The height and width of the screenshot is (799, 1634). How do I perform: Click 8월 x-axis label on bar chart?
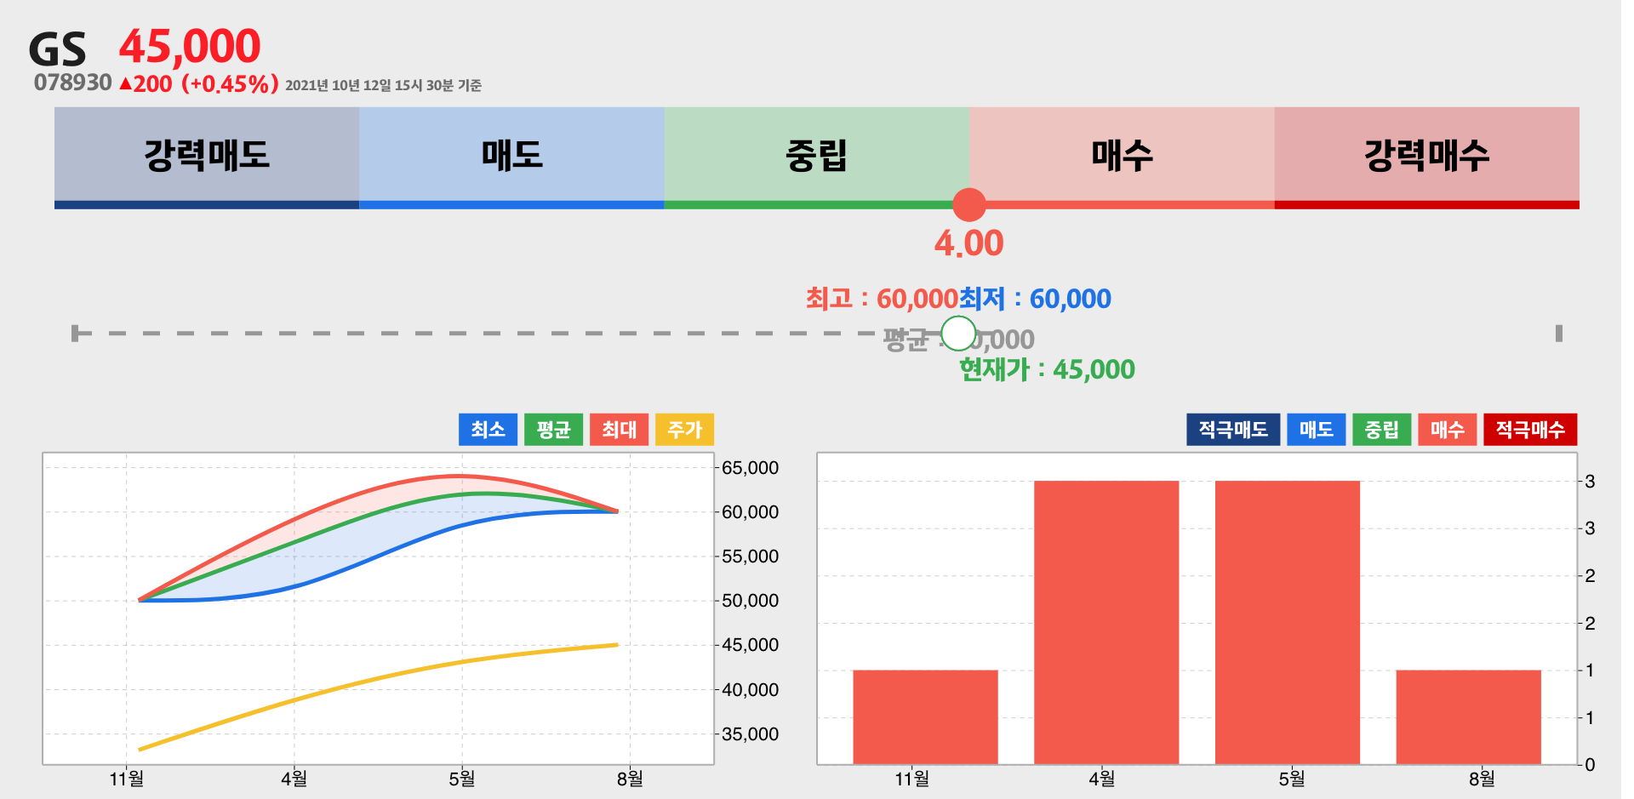[1482, 779]
